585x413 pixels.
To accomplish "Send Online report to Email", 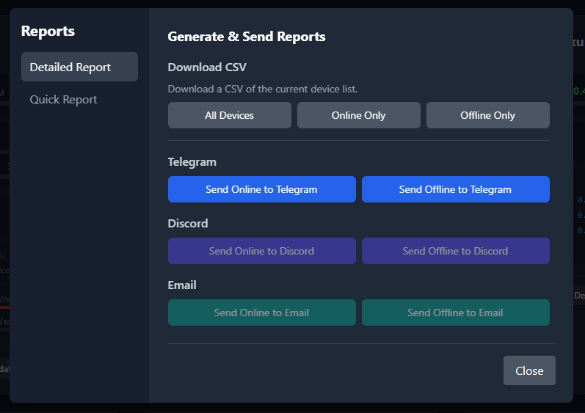I will point(261,313).
